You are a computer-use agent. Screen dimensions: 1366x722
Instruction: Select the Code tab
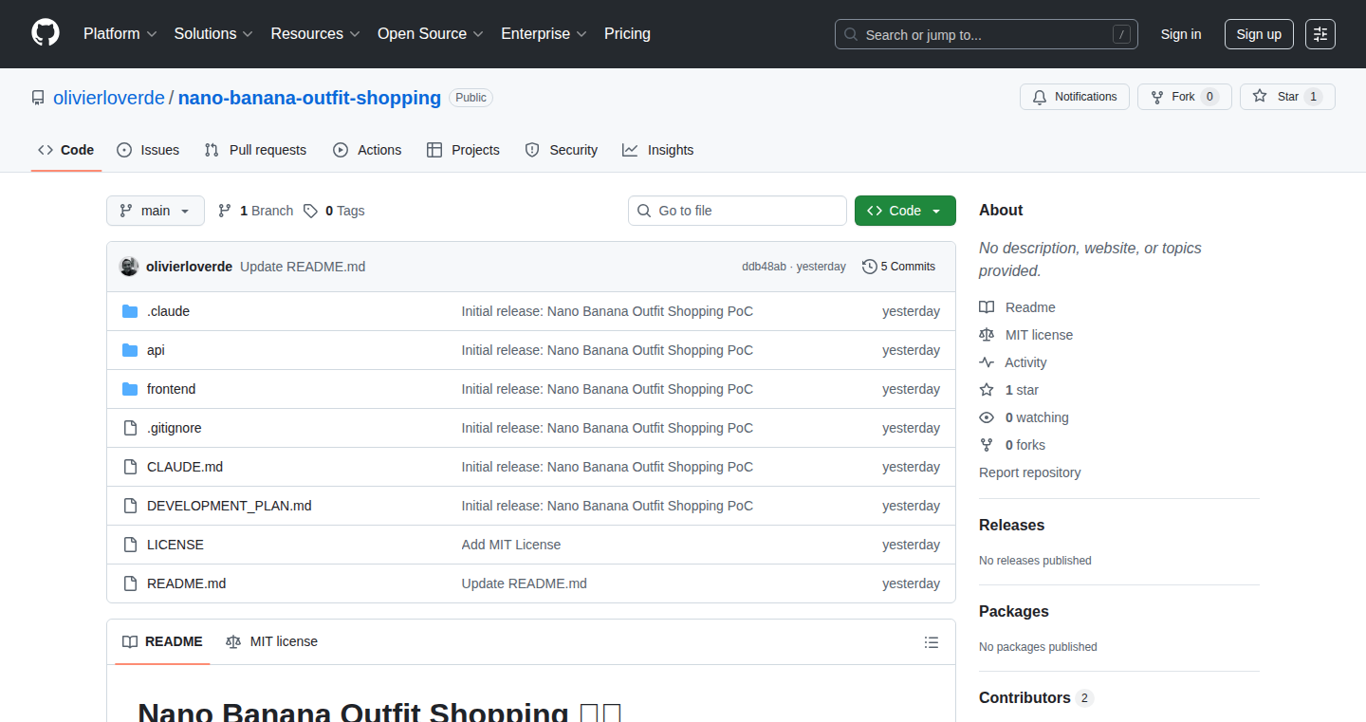coord(66,150)
